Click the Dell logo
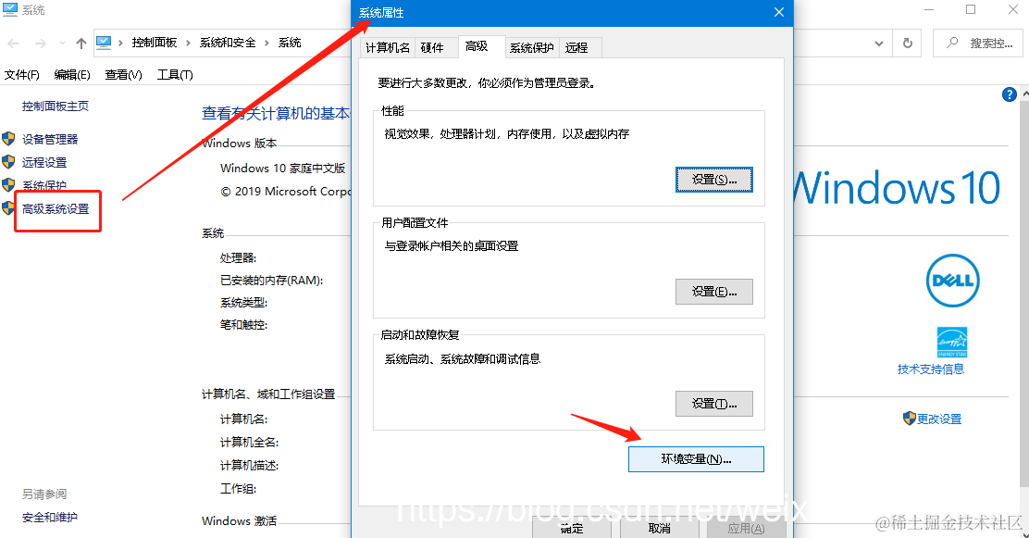The width and height of the screenshot is (1029, 538). click(952, 281)
